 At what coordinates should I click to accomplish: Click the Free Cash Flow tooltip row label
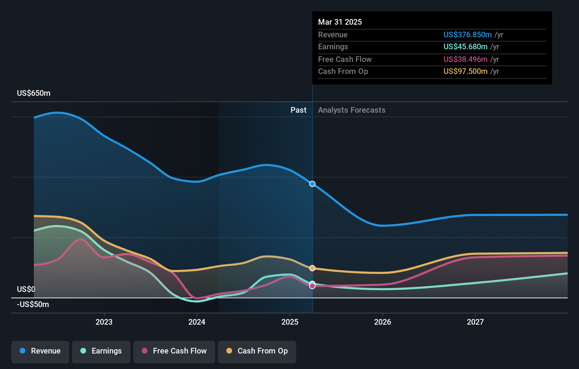(x=345, y=60)
